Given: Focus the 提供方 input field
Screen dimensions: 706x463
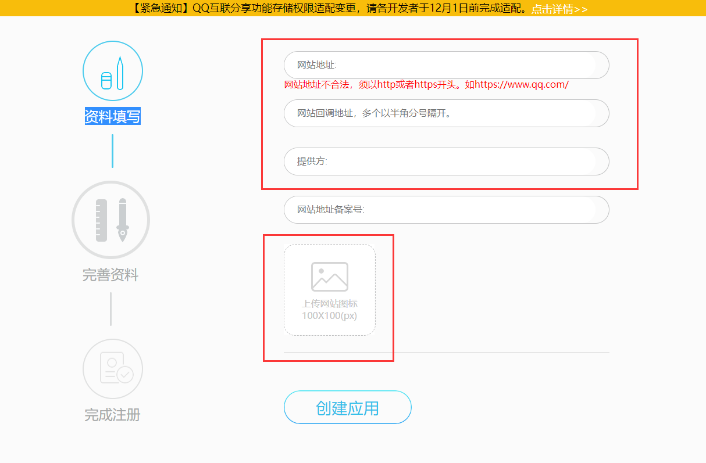Looking at the screenshot, I should (446, 161).
